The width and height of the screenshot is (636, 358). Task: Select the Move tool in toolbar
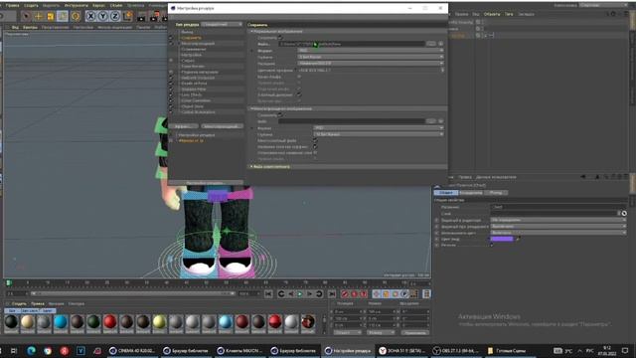(38, 16)
